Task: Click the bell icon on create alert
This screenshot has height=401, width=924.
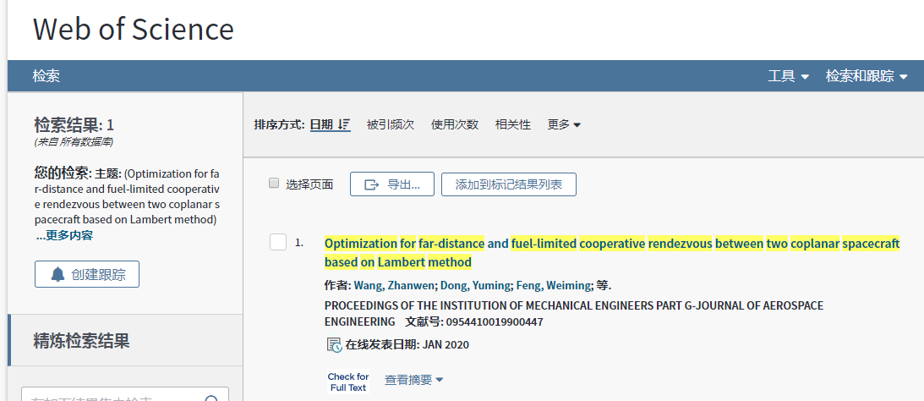Action: (x=57, y=274)
